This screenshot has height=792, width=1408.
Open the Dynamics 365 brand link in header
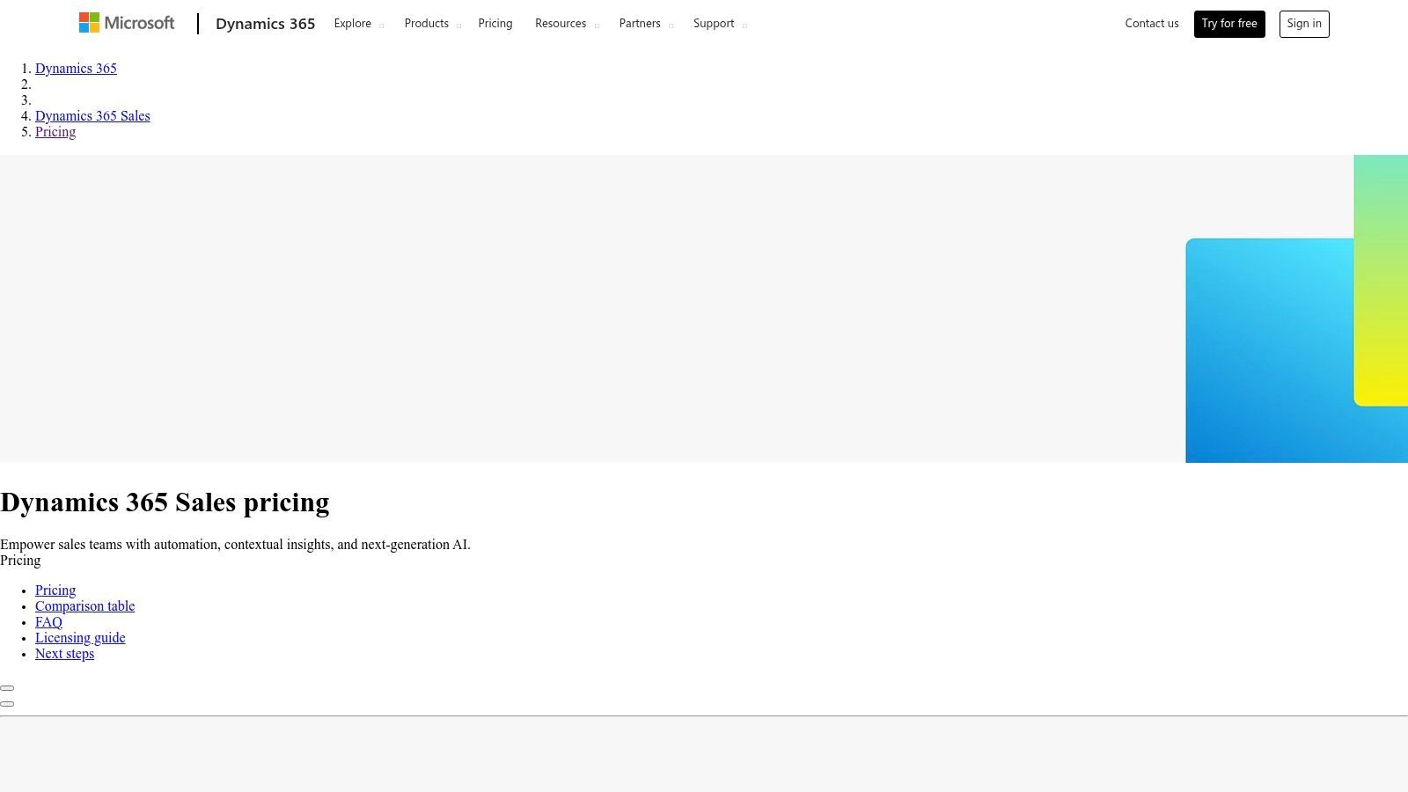coord(265,24)
